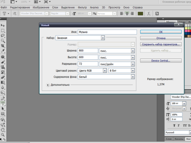Select the Dodge tool
The image size is (191, 143).
3,93
